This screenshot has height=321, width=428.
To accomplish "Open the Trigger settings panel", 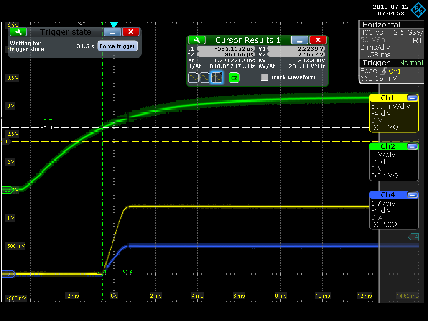I will [391, 71].
